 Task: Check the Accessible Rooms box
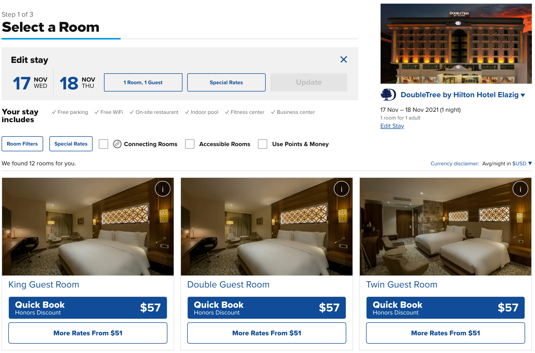coord(190,144)
